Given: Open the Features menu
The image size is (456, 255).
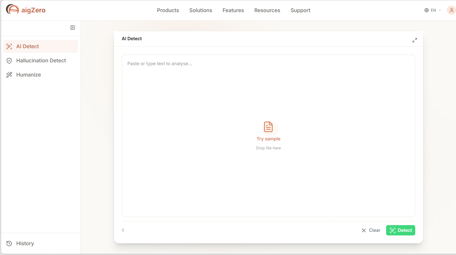Looking at the screenshot, I should (233, 10).
